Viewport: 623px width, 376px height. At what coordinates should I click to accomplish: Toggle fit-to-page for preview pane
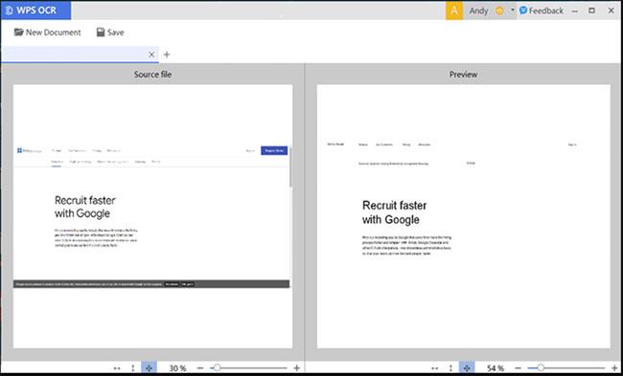click(467, 368)
